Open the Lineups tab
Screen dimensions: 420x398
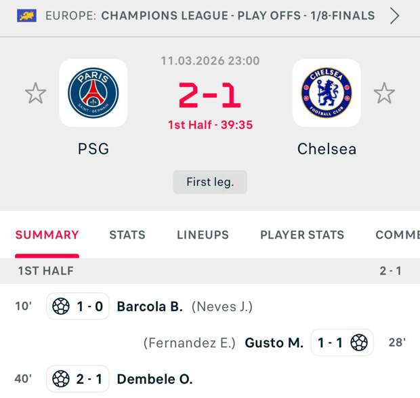coord(203,235)
